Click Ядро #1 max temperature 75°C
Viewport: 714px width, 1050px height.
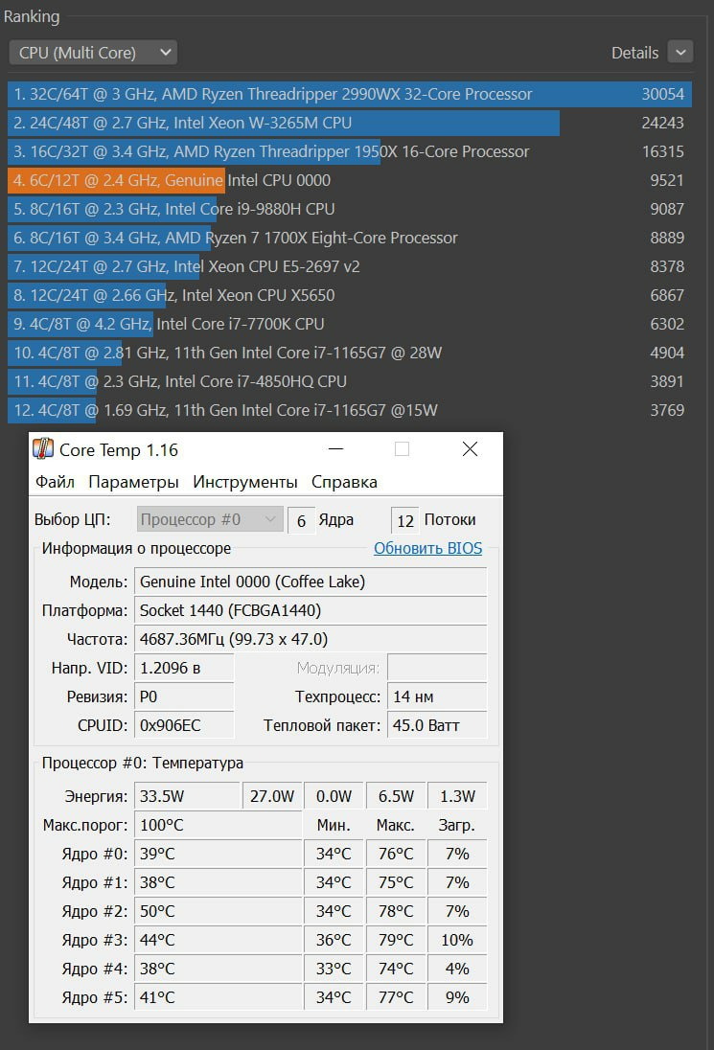(x=396, y=882)
